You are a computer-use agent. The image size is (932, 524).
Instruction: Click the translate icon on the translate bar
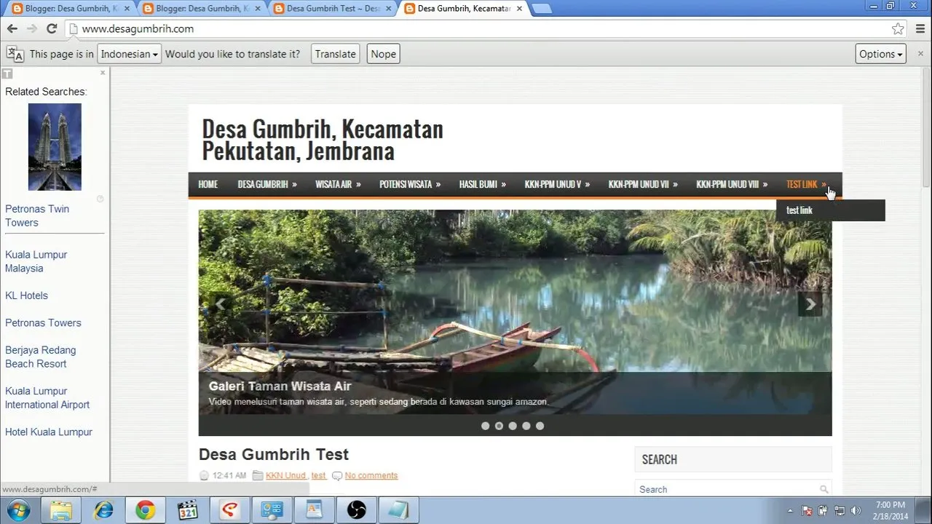(x=15, y=54)
